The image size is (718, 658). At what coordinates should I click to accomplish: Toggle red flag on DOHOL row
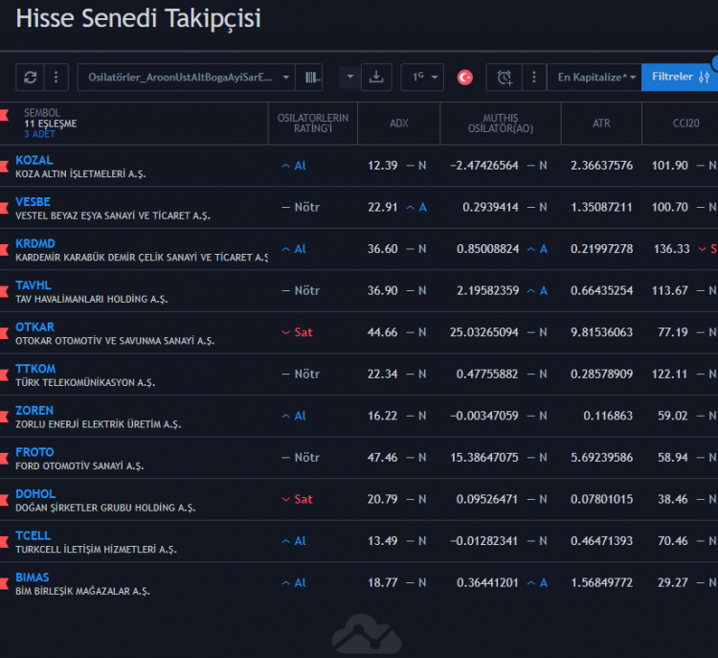[x=5, y=499]
